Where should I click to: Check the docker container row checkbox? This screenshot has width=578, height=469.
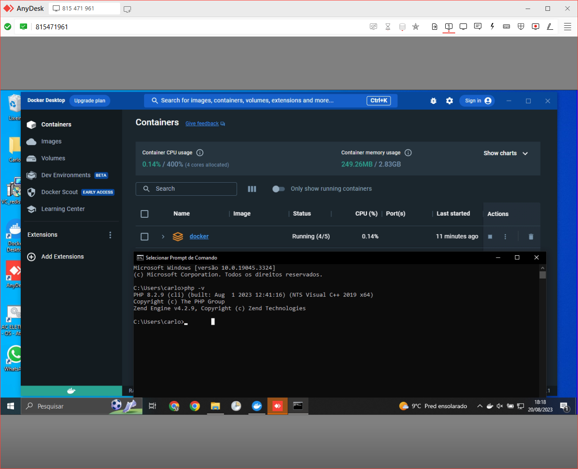[x=144, y=236]
